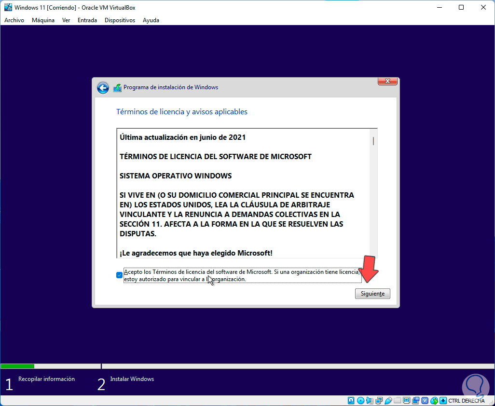Open the Entrada menu
Image resolution: width=495 pixels, height=406 pixels.
point(87,20)
